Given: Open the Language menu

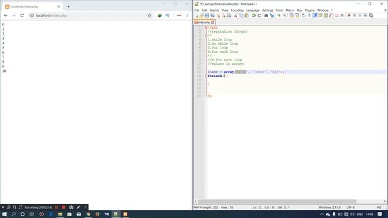Looking at the screenshot, I should coord(253,10).
